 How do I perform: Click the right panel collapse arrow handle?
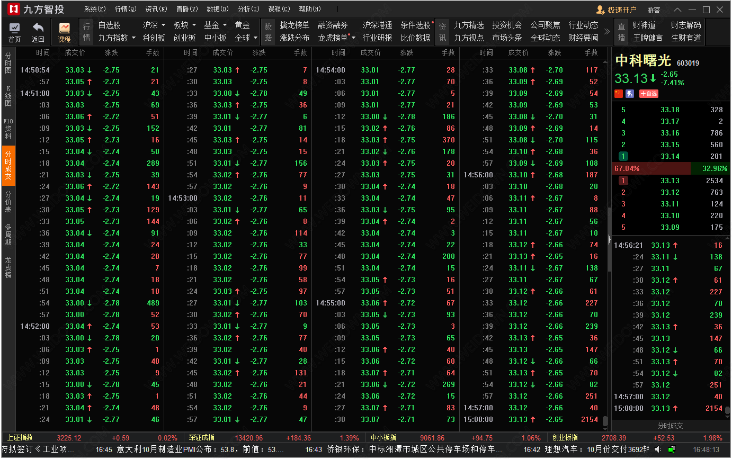(610, 240)
